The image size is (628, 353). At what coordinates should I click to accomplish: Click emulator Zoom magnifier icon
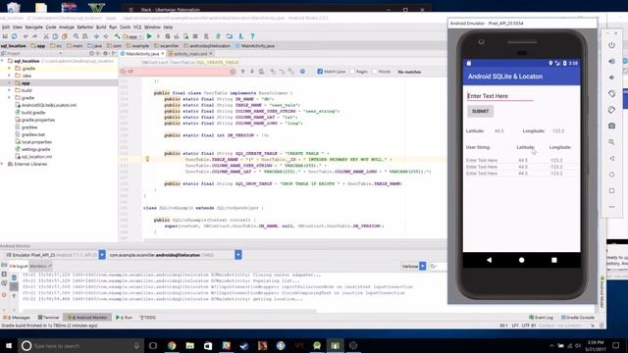coord(611,142)
